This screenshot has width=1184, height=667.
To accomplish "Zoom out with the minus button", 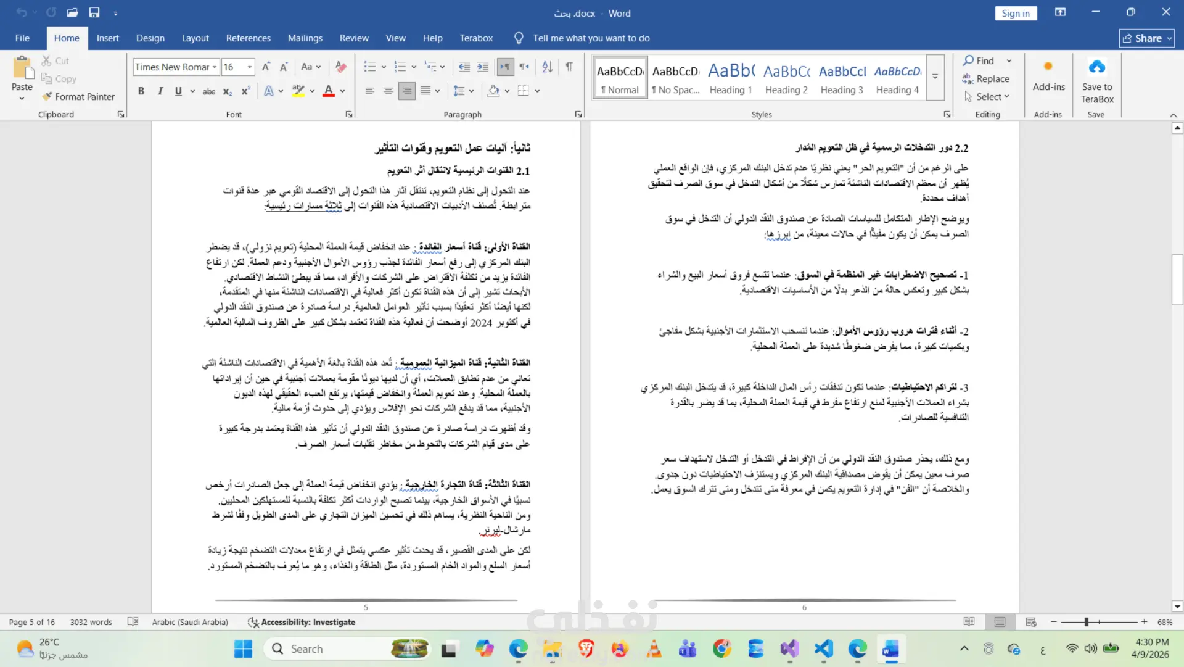I will coord(1054,622).
